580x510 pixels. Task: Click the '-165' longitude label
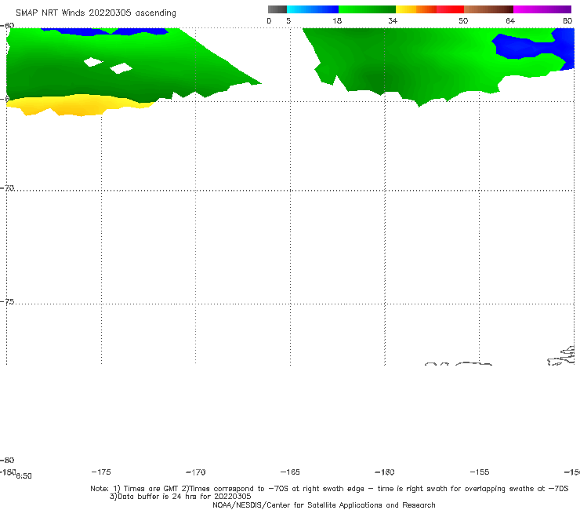tap(290, 472)
